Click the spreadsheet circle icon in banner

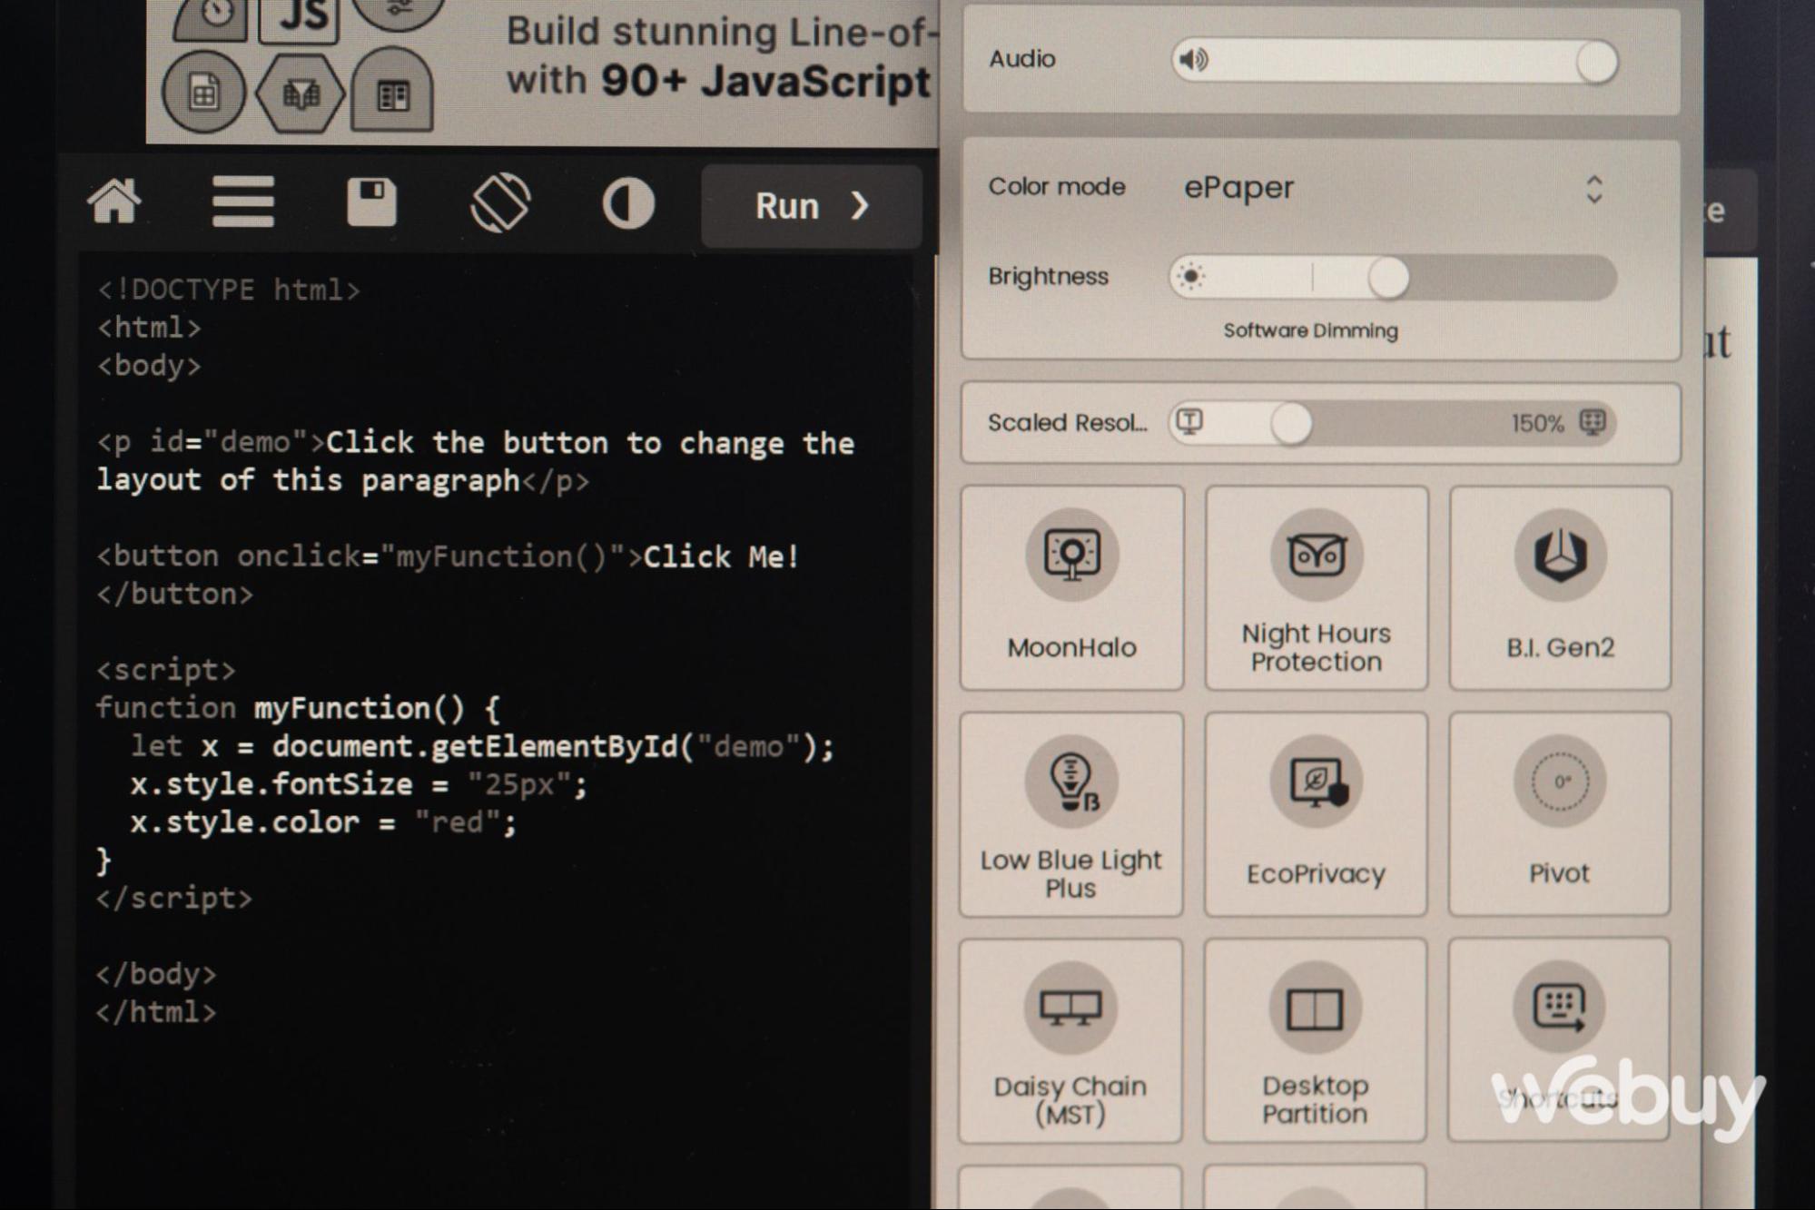click(203, 92)
